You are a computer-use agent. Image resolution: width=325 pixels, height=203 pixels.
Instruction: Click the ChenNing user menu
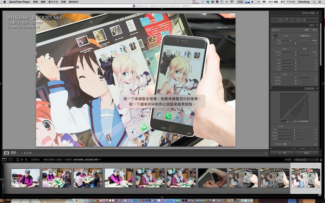coord(304,2)
